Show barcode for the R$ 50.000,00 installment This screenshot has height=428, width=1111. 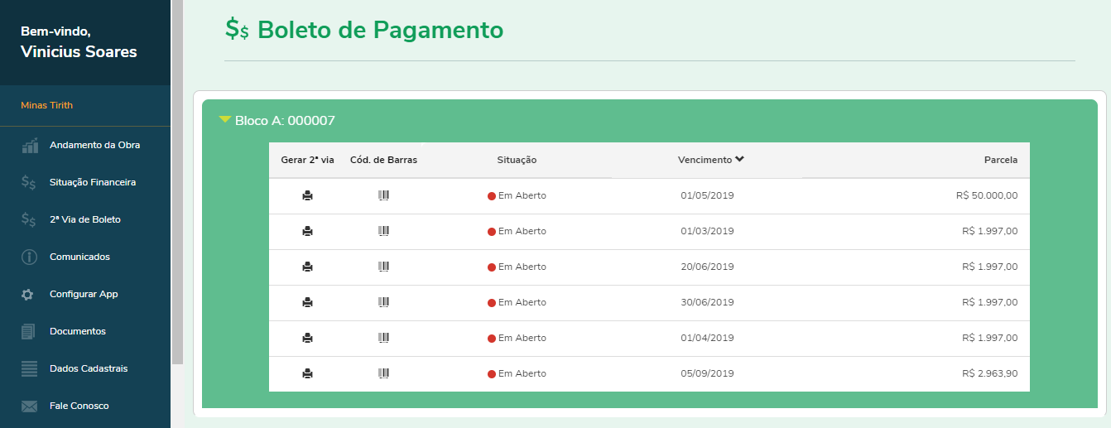(x=383, y=195)
